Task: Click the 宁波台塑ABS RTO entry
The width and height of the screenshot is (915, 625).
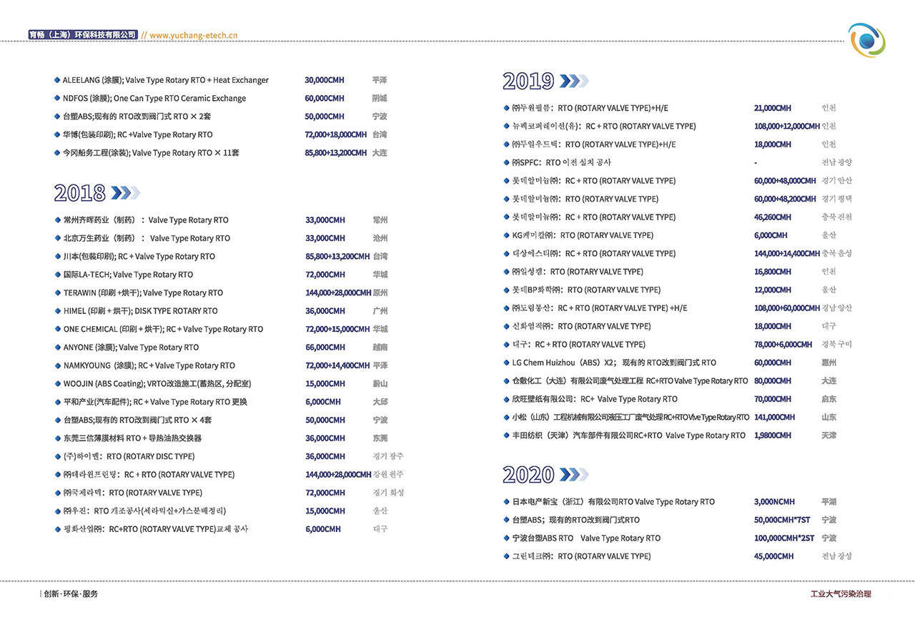Action: point(582,538)
